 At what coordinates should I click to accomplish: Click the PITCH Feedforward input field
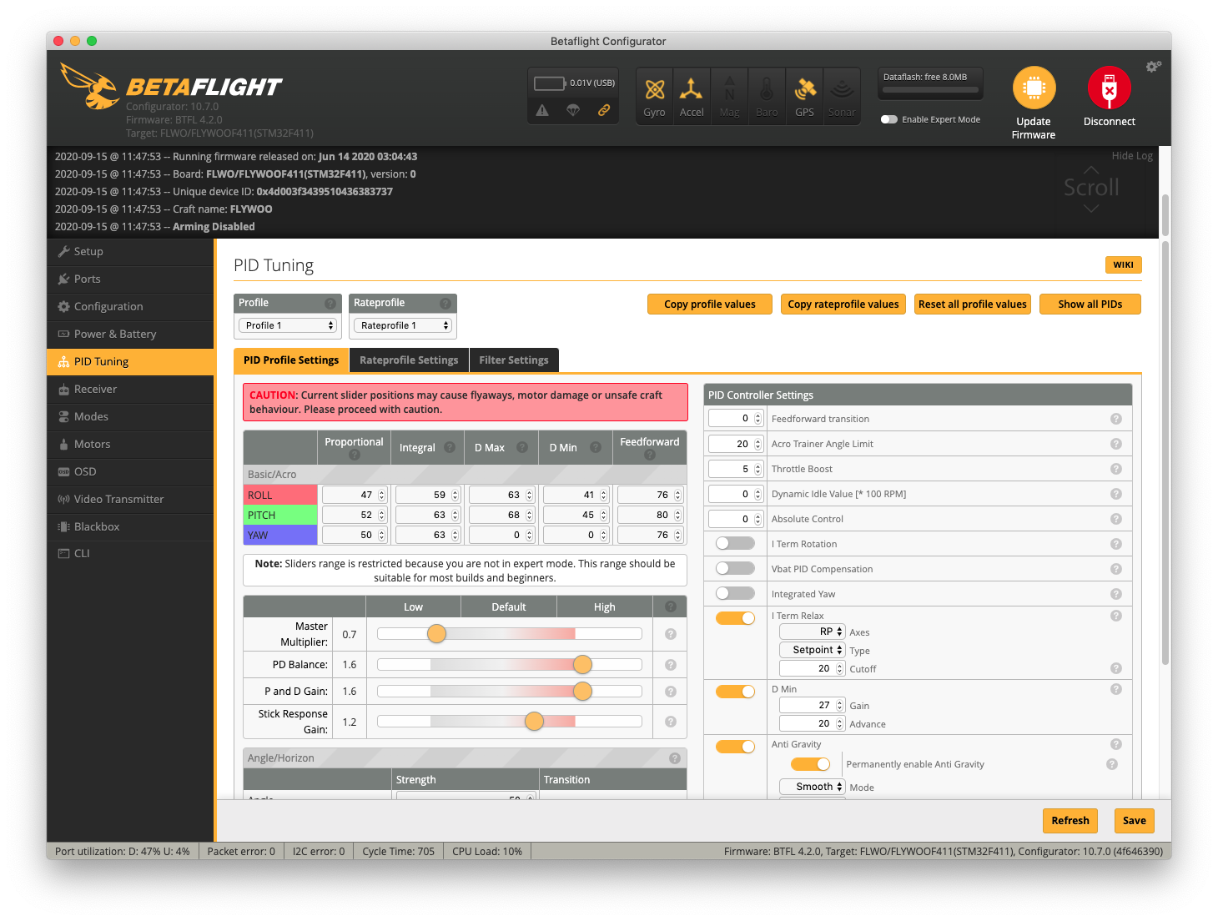point(651,515)
